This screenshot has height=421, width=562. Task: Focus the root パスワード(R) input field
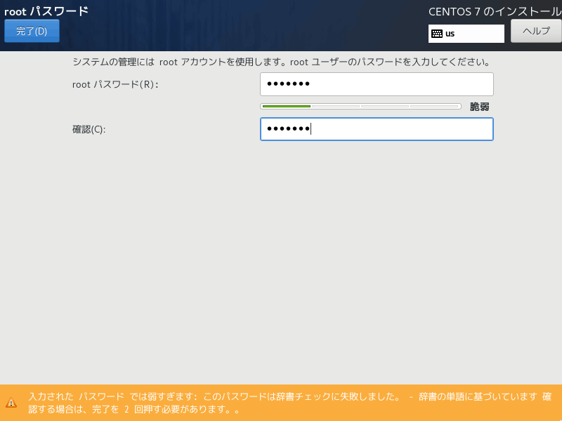377,84
